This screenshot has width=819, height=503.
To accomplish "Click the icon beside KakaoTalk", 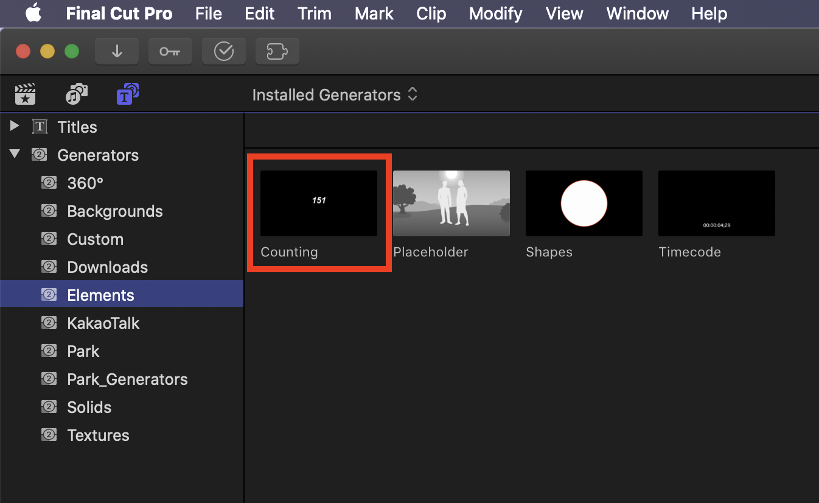I will tap(49, 323).
